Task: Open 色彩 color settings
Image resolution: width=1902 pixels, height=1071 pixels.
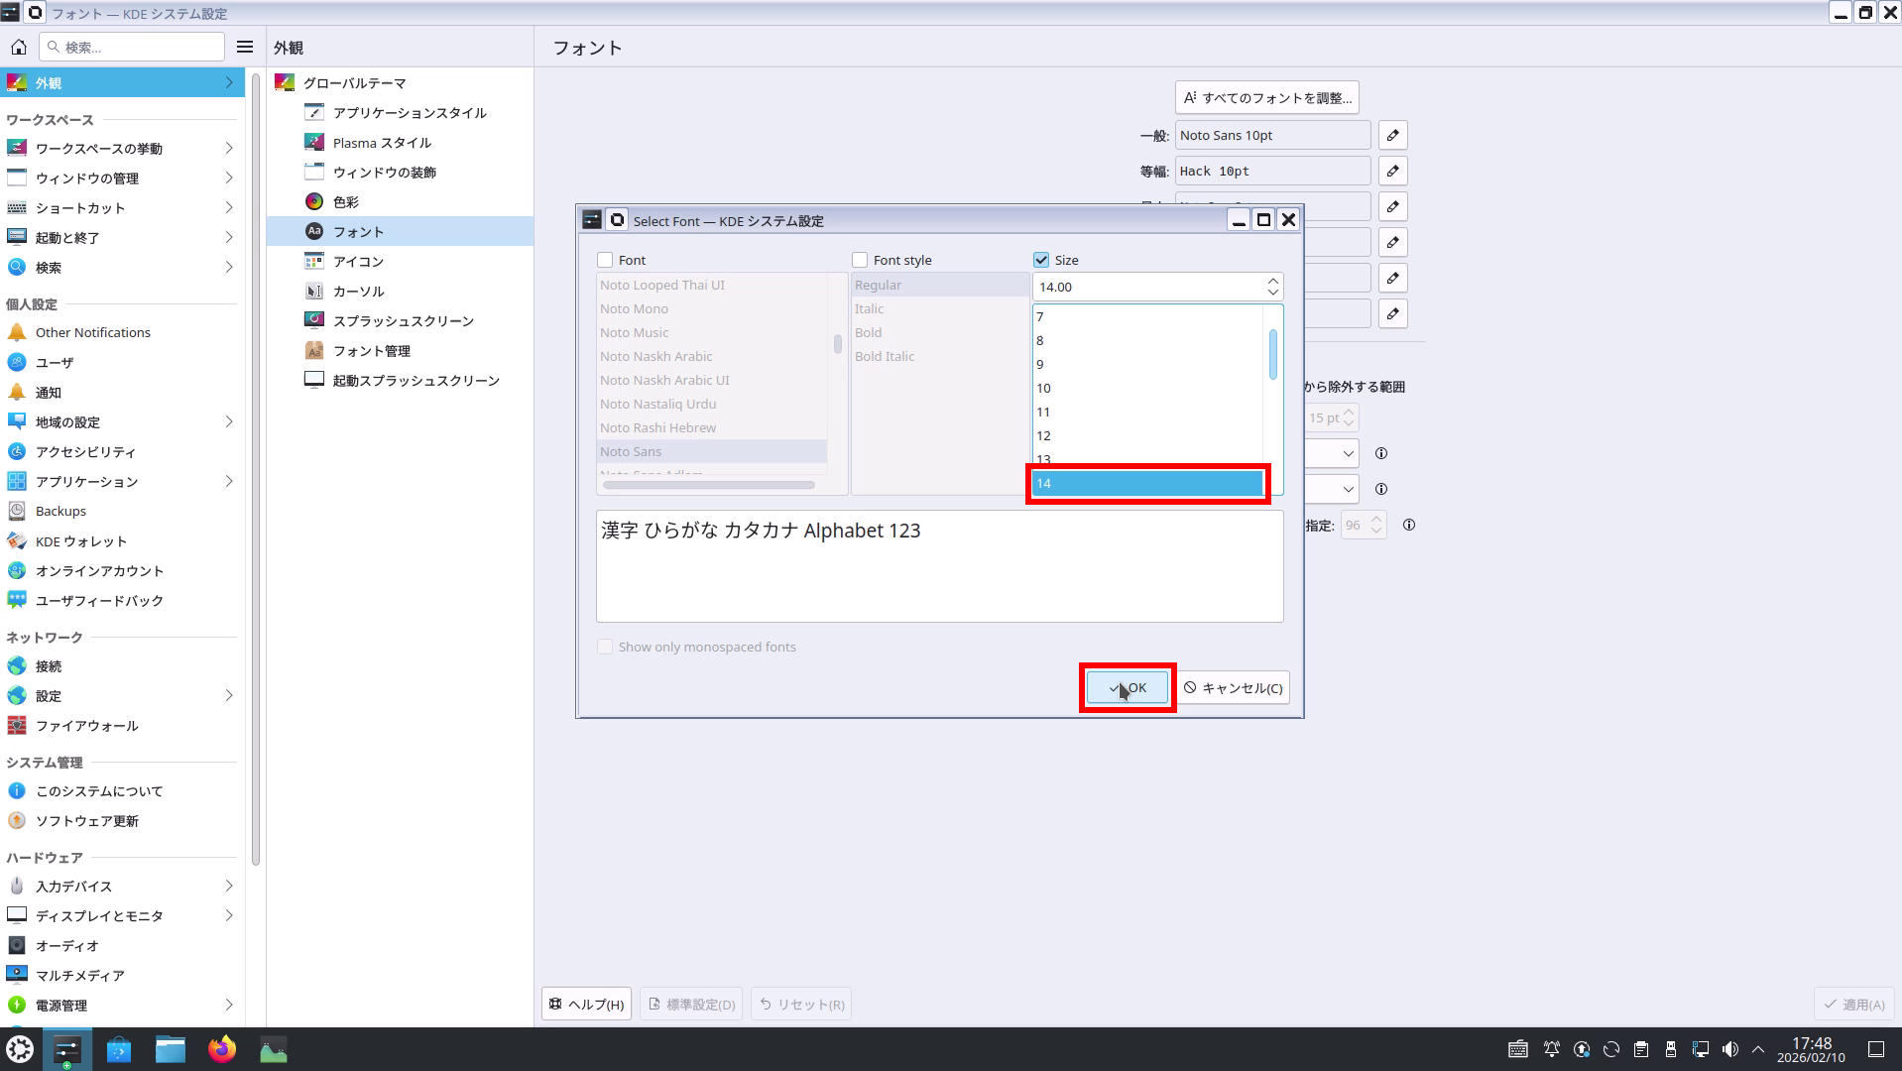Action: (x=345, y=202)
